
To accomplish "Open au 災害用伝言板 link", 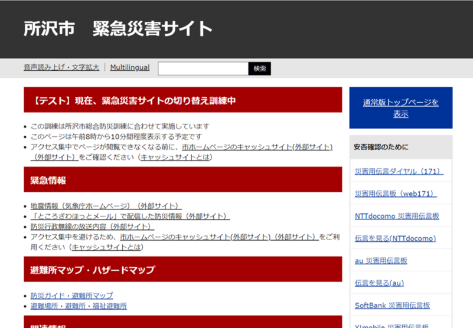I will tap(381, 261).
